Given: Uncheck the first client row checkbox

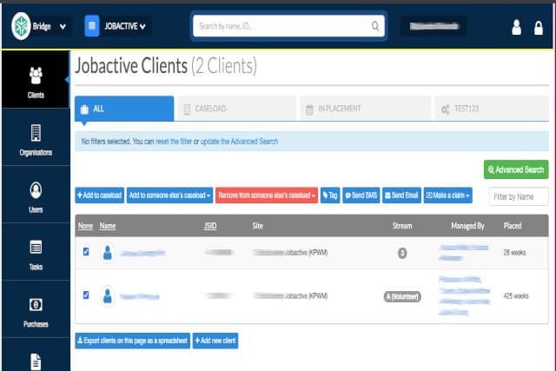Looking at the screenshot, I should (85, 252).
